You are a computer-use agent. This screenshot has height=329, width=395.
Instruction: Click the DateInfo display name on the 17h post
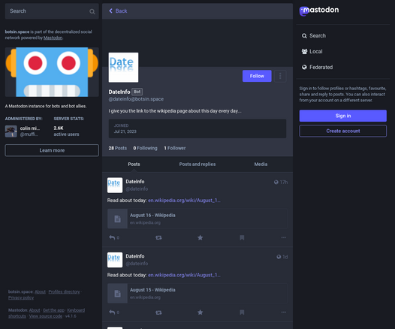pyautogui.click(x=135, y=181)
